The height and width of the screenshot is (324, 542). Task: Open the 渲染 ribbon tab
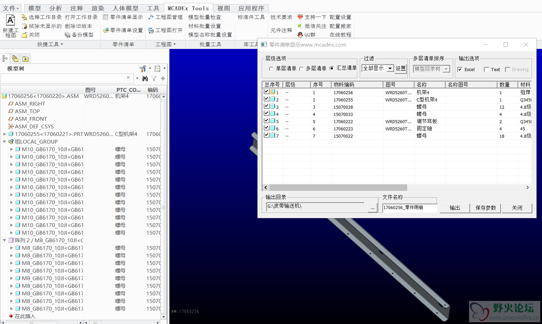[x=98, y=8]
